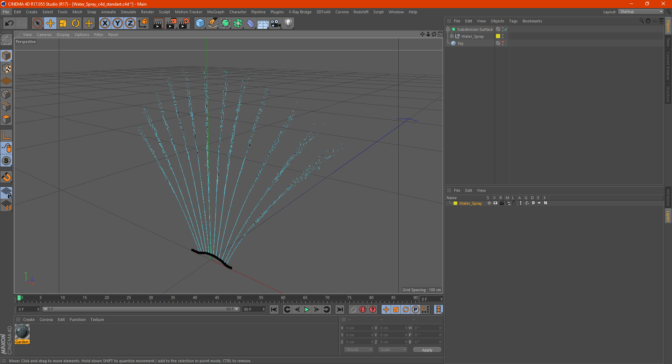Select the Scale tool in top toolbar
The height and width of the screenshot is (364, 672).
pos(63,23)
